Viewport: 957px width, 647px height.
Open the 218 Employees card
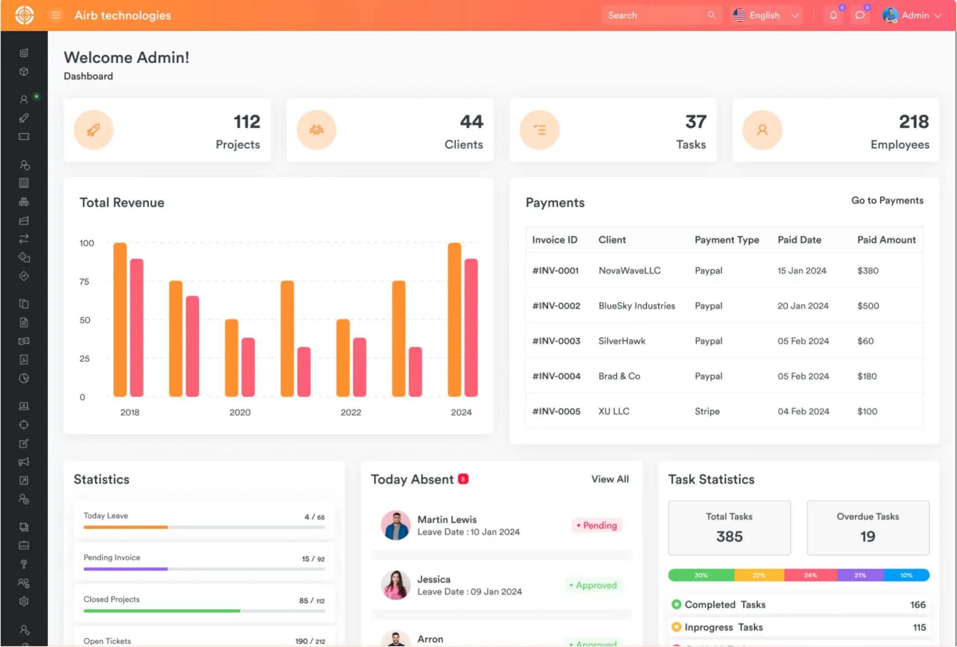click(836, 130)
